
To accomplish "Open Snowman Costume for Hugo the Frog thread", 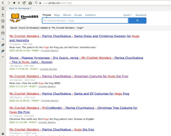I will click(x=69, y=76).
